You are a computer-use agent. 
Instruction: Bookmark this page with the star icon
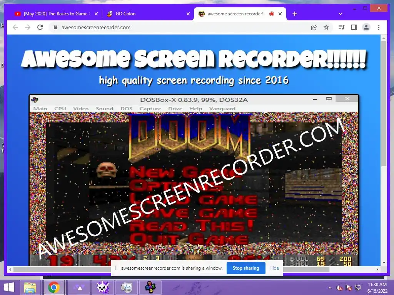[x=326, y=27]
